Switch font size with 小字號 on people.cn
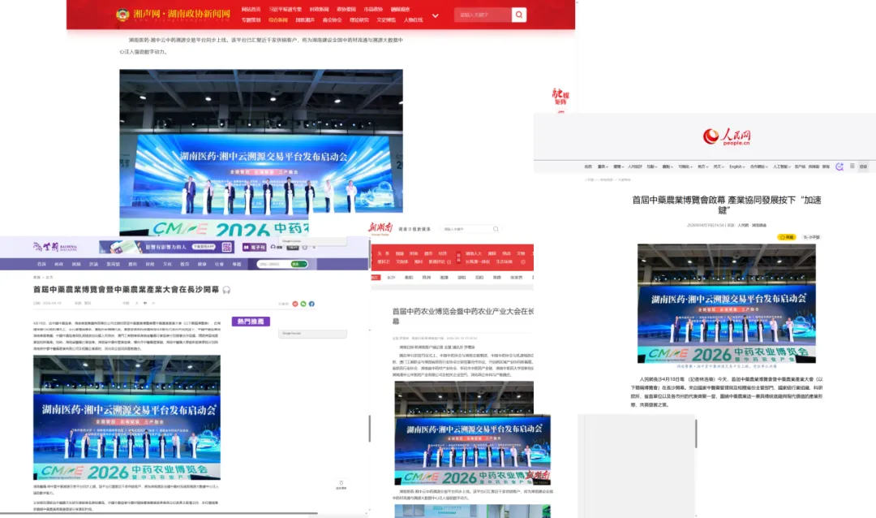This screenshot has width=876, height=518. click(x=811, y=237)
